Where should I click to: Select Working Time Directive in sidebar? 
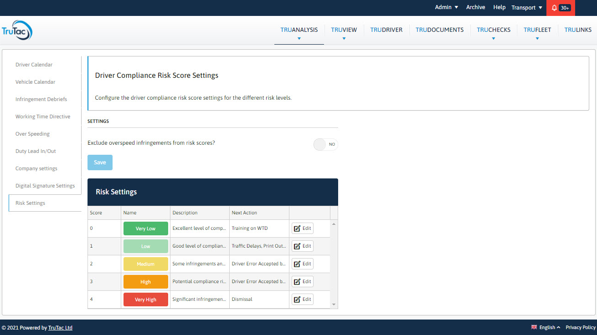43,116
